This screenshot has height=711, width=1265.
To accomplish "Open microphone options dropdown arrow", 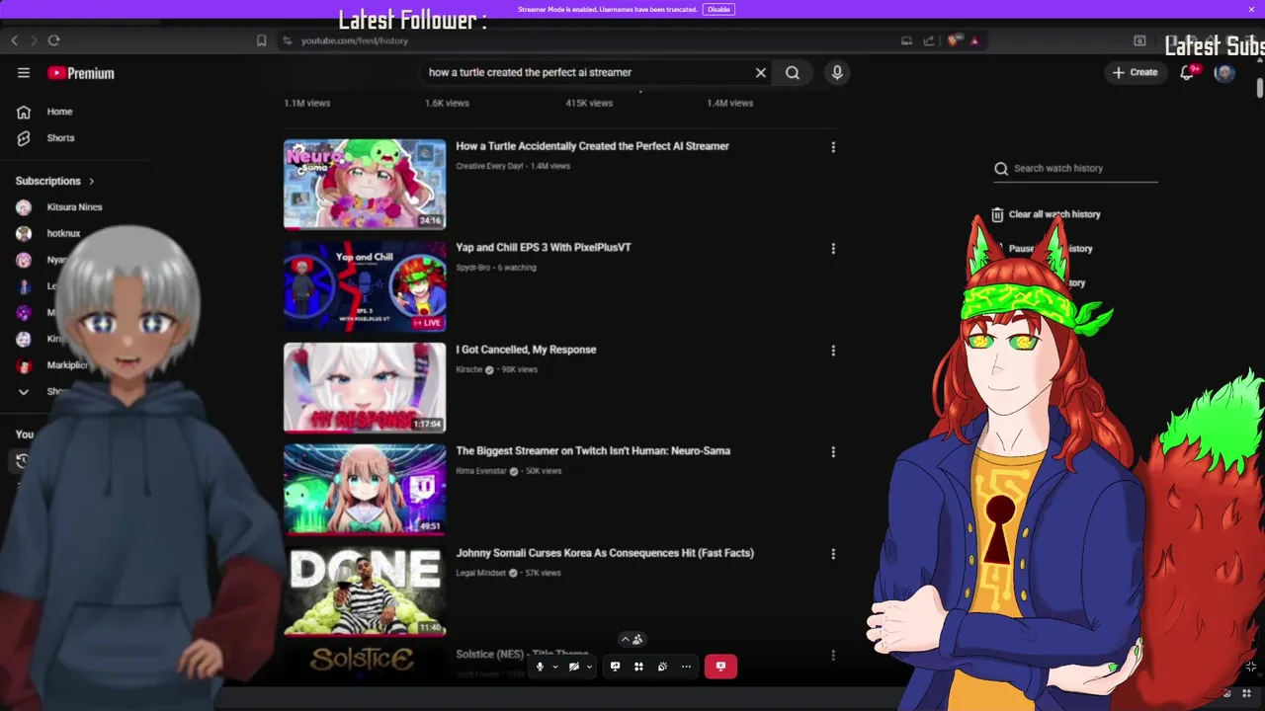I will [x=555, y=667].
